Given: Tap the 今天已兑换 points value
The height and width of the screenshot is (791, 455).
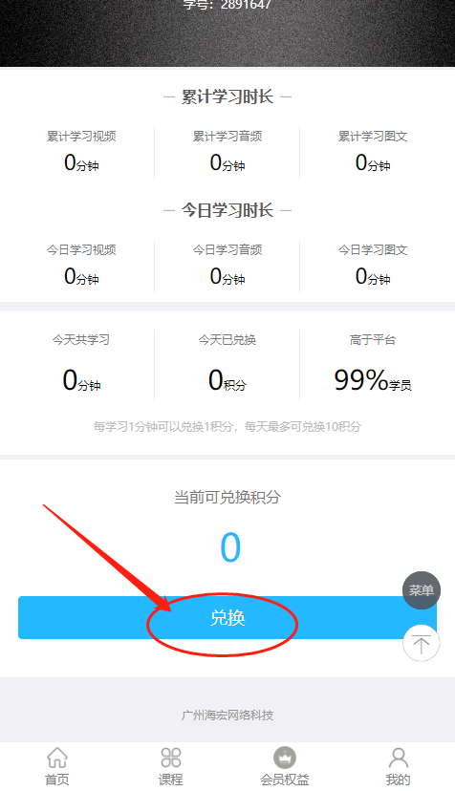Looking at the screenshot, I should click(227, 380).
